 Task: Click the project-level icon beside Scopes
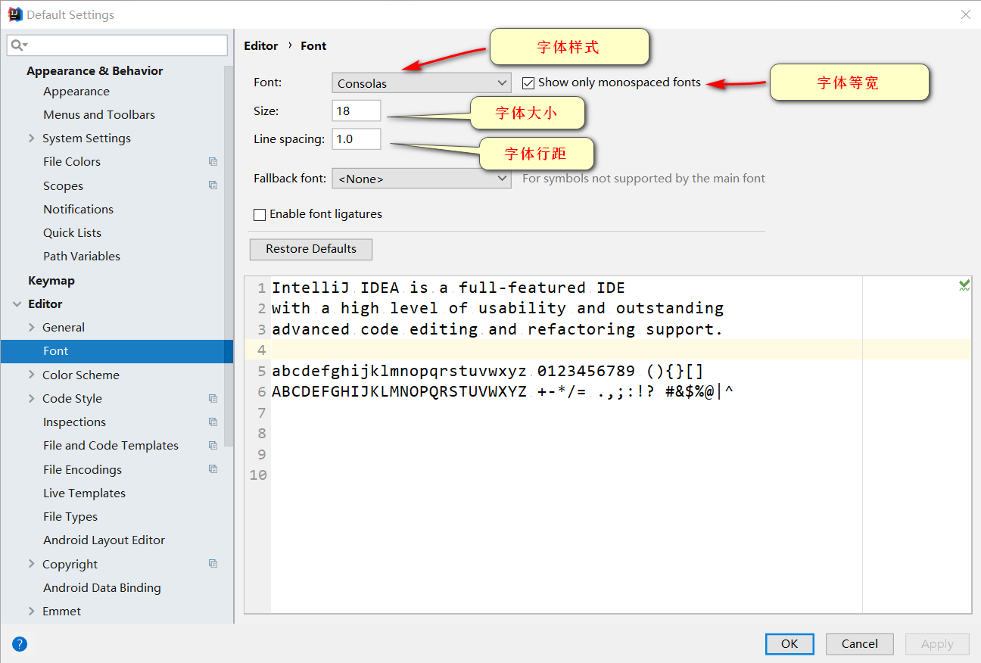click(213, 185)
